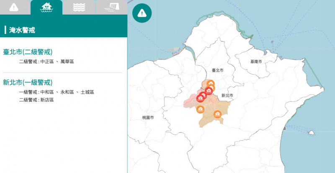Open the reservoir dam tab
Viewport: 335px width, 173px height.
111,7
